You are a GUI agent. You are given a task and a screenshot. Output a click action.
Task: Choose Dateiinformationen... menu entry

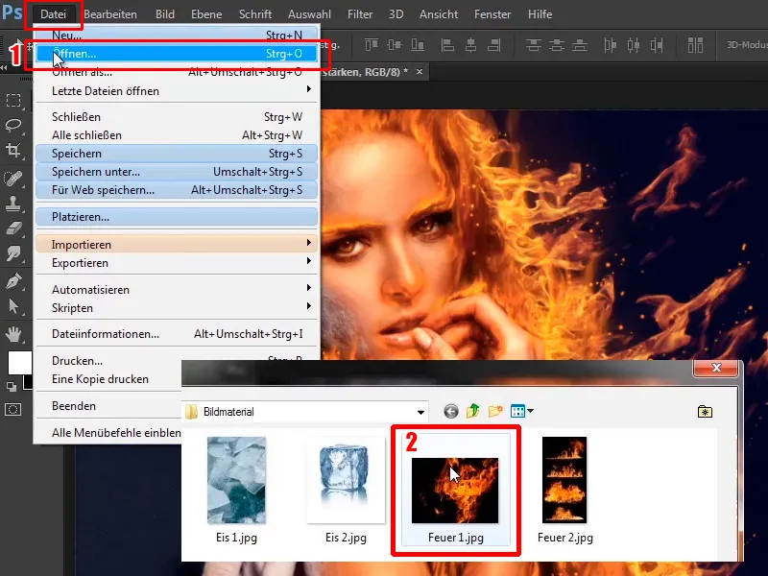click(x=177, y=333)
